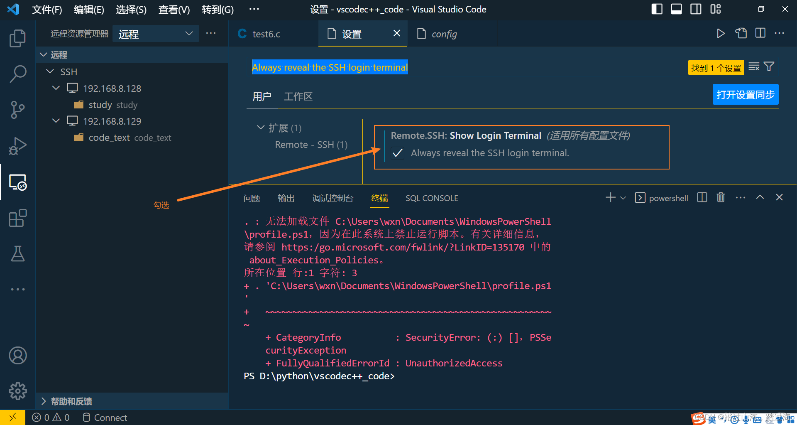Open more terminal panel actions
This screenshot has width=797, height=425.
pyautogui.click(x=741, y=198)
